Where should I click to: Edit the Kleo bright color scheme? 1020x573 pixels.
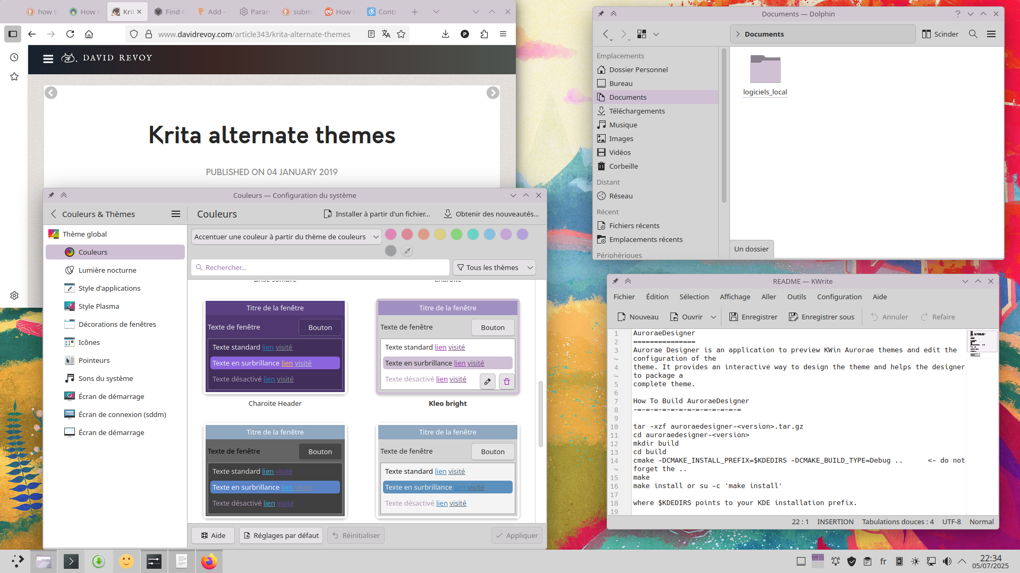click(x=488, y=381)
